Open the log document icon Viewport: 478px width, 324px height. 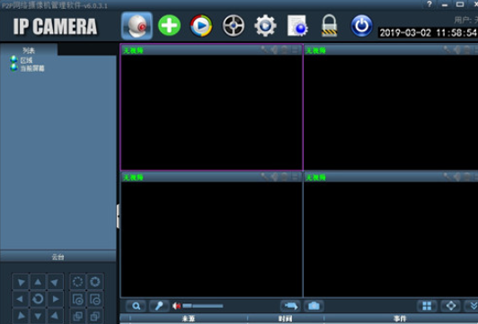click(x=297, y=26)
